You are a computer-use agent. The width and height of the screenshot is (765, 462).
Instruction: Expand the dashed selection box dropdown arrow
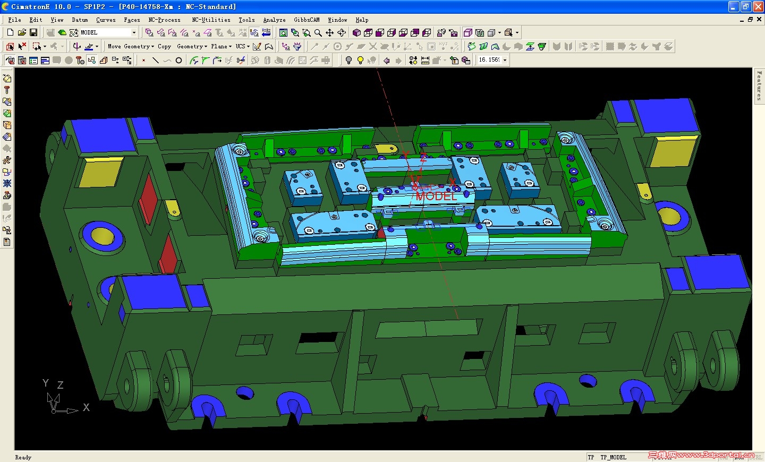pos(45,46)
